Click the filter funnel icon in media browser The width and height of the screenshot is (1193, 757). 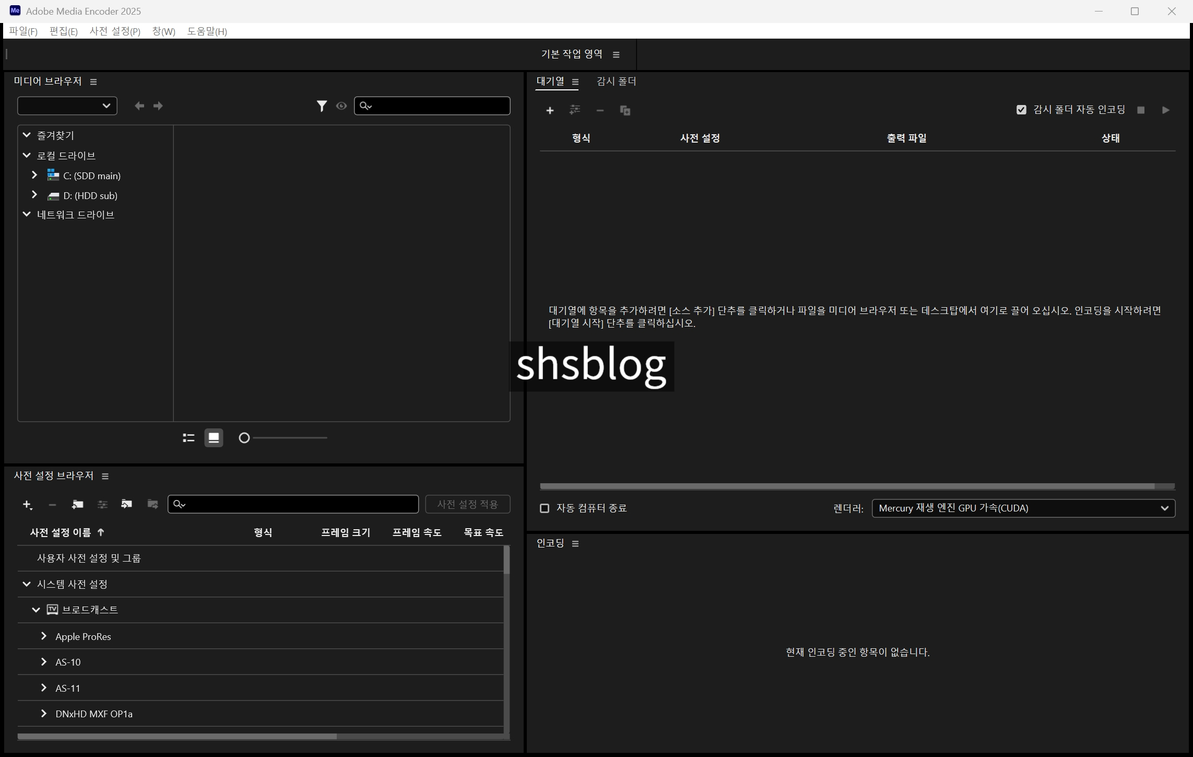click(322, 106)
